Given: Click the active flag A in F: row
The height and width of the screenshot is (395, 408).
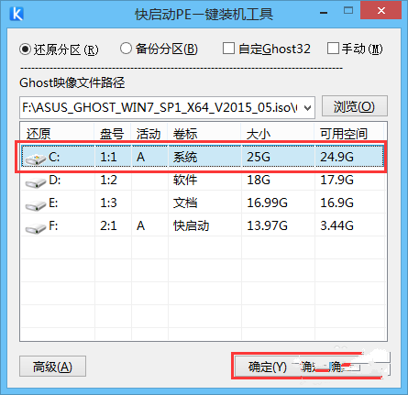Looking at the screenshot, I should coord(140,226).
